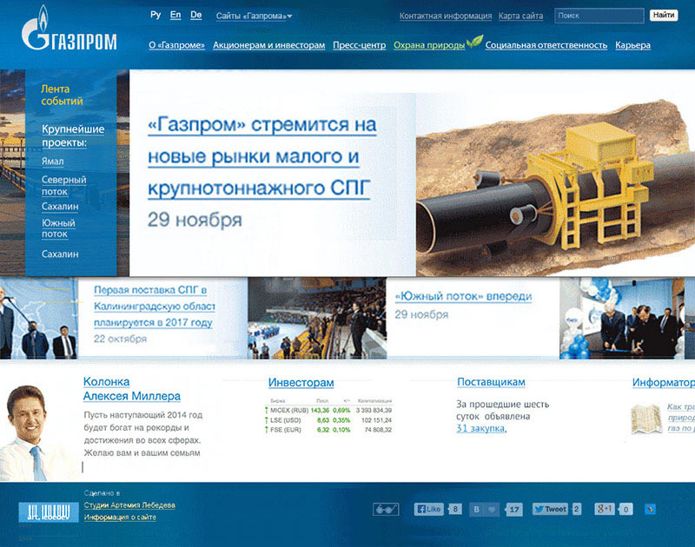Viewport: 695px width, 547px height.
Task: Select the Russian (Ру) language option
Action: coord(156,16)
